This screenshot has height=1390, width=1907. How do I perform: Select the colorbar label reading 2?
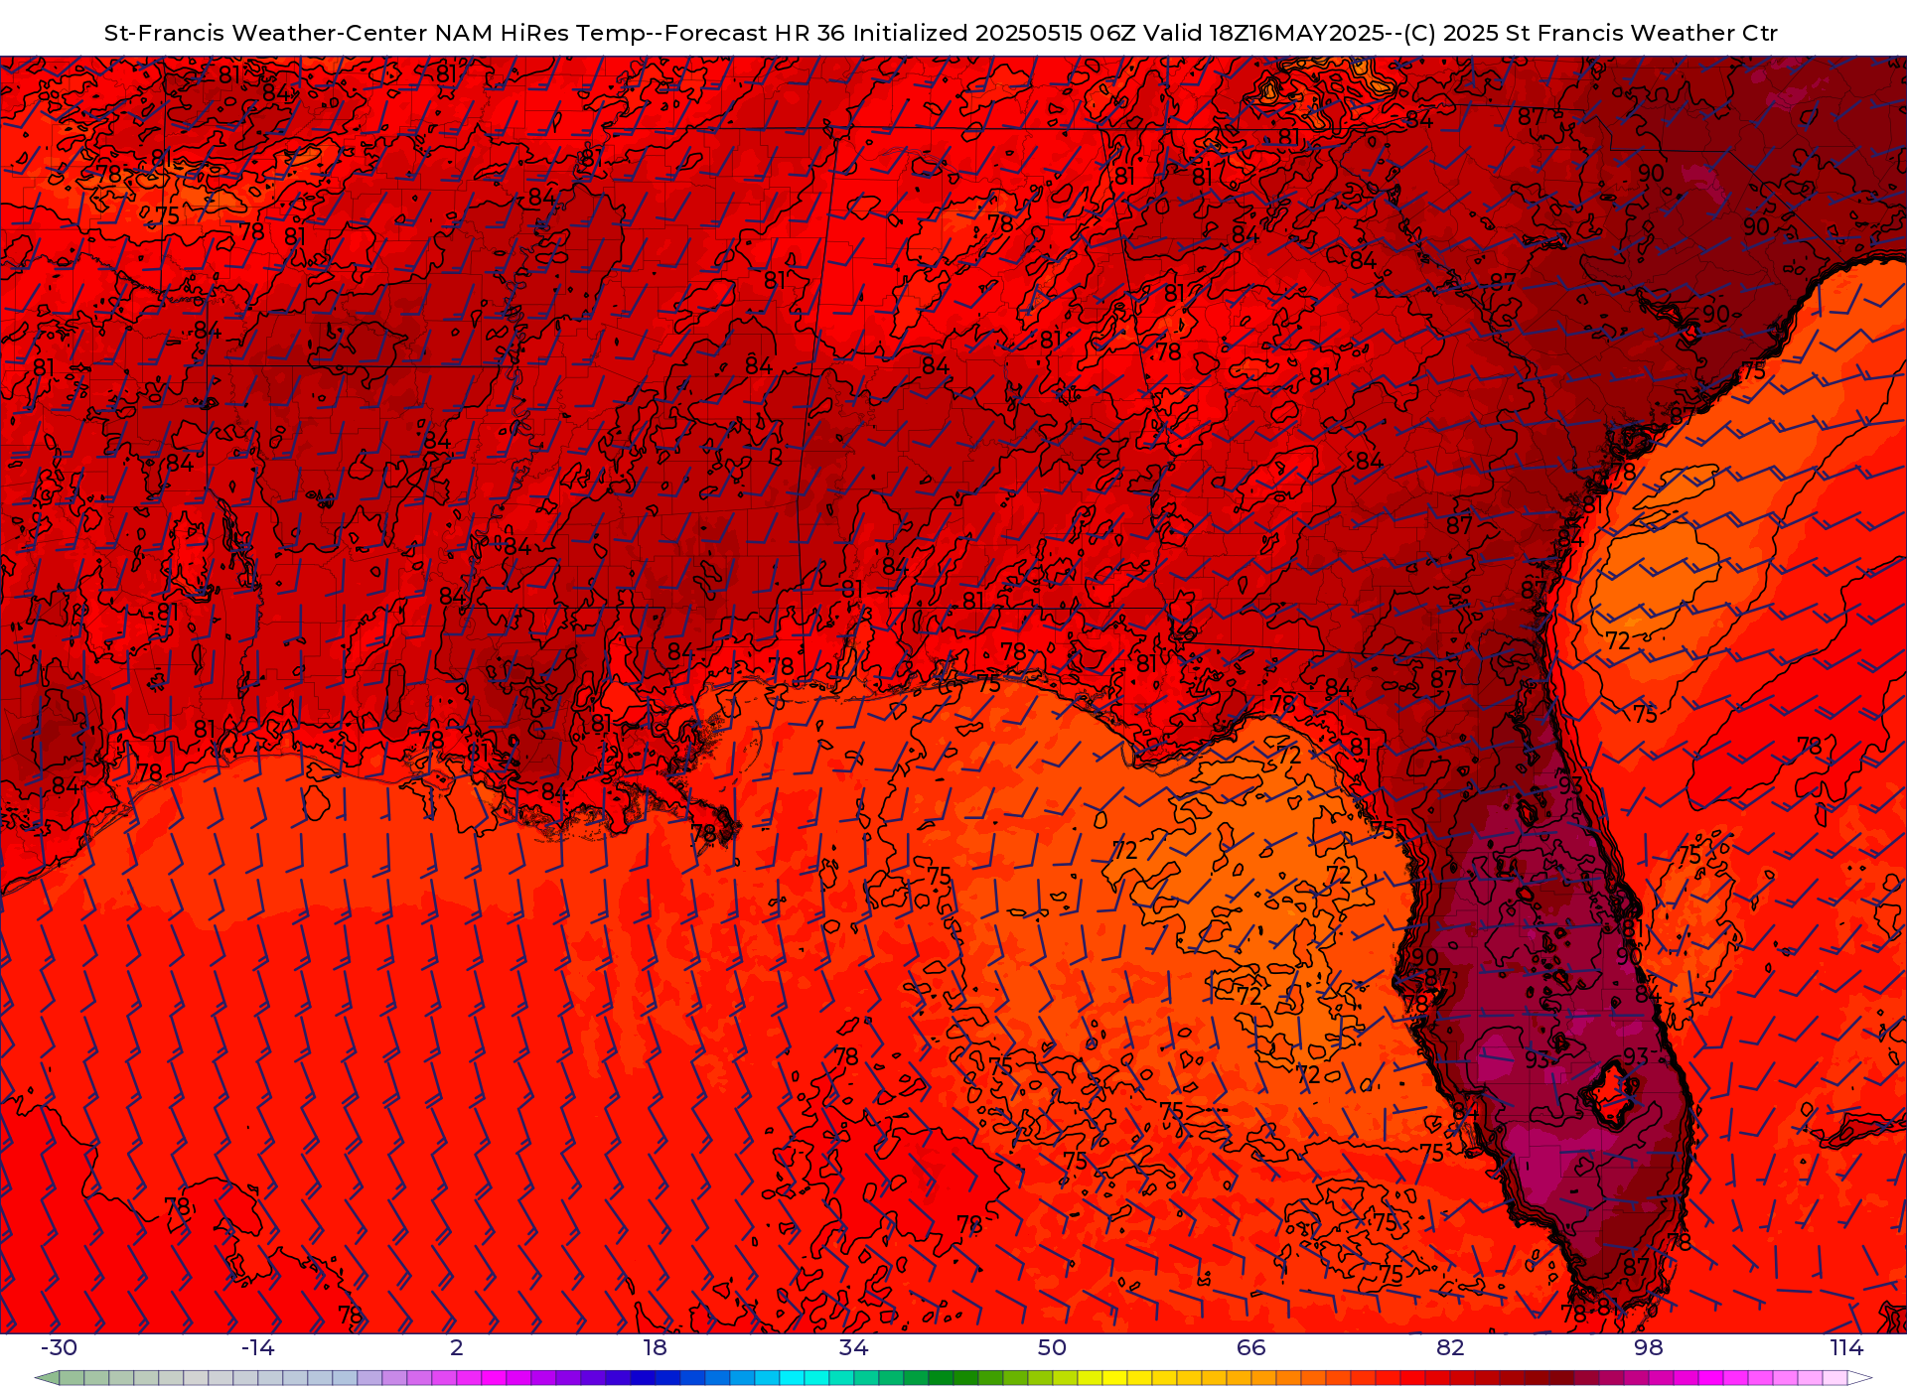tap(457, 1347)
